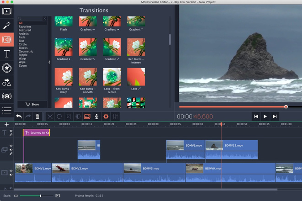
Task: Delete selected clip with trash icon
Action: 38,116
